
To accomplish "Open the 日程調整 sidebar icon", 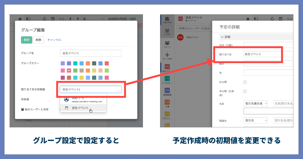I will click(x=167, y=31).
